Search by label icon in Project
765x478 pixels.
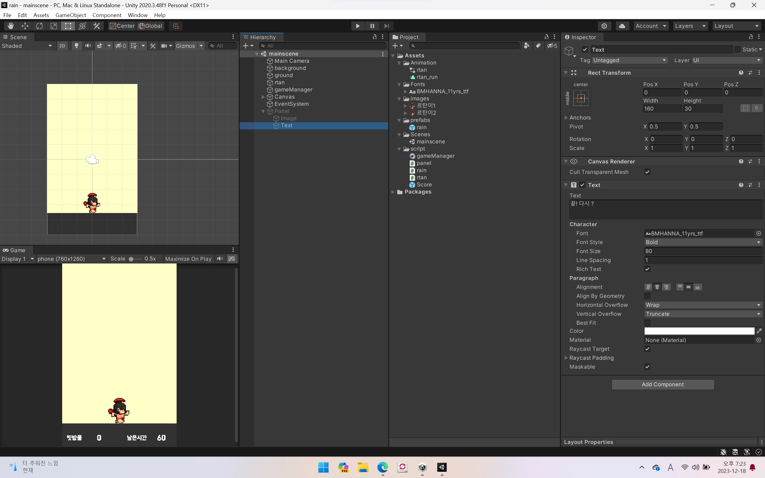click(x=538, y=46)
